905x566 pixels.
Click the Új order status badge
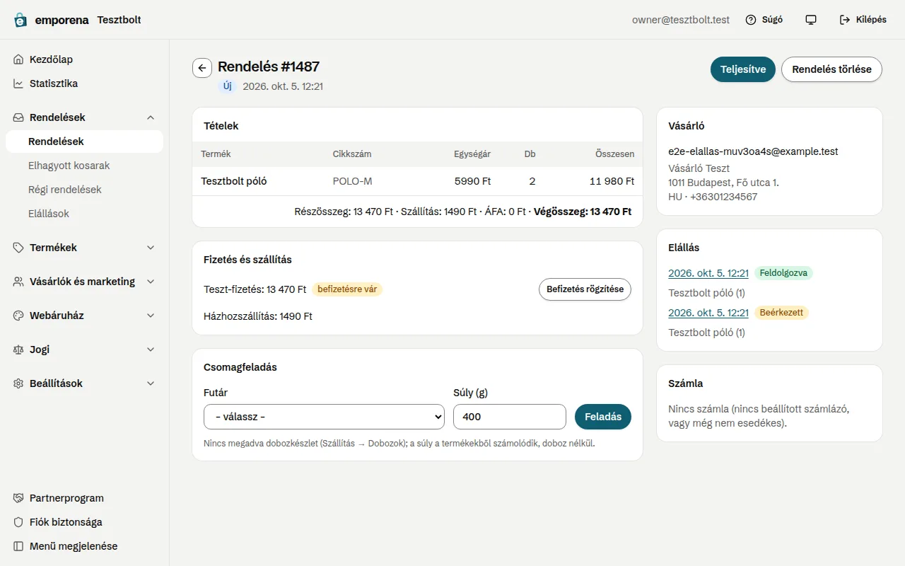click(x=227, y=86)
